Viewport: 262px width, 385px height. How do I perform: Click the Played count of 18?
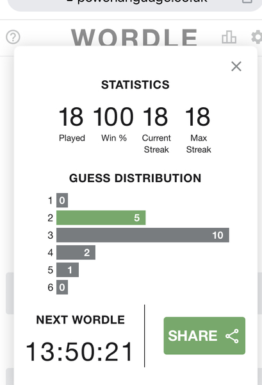pyautogui.click(x=71, y=117)
